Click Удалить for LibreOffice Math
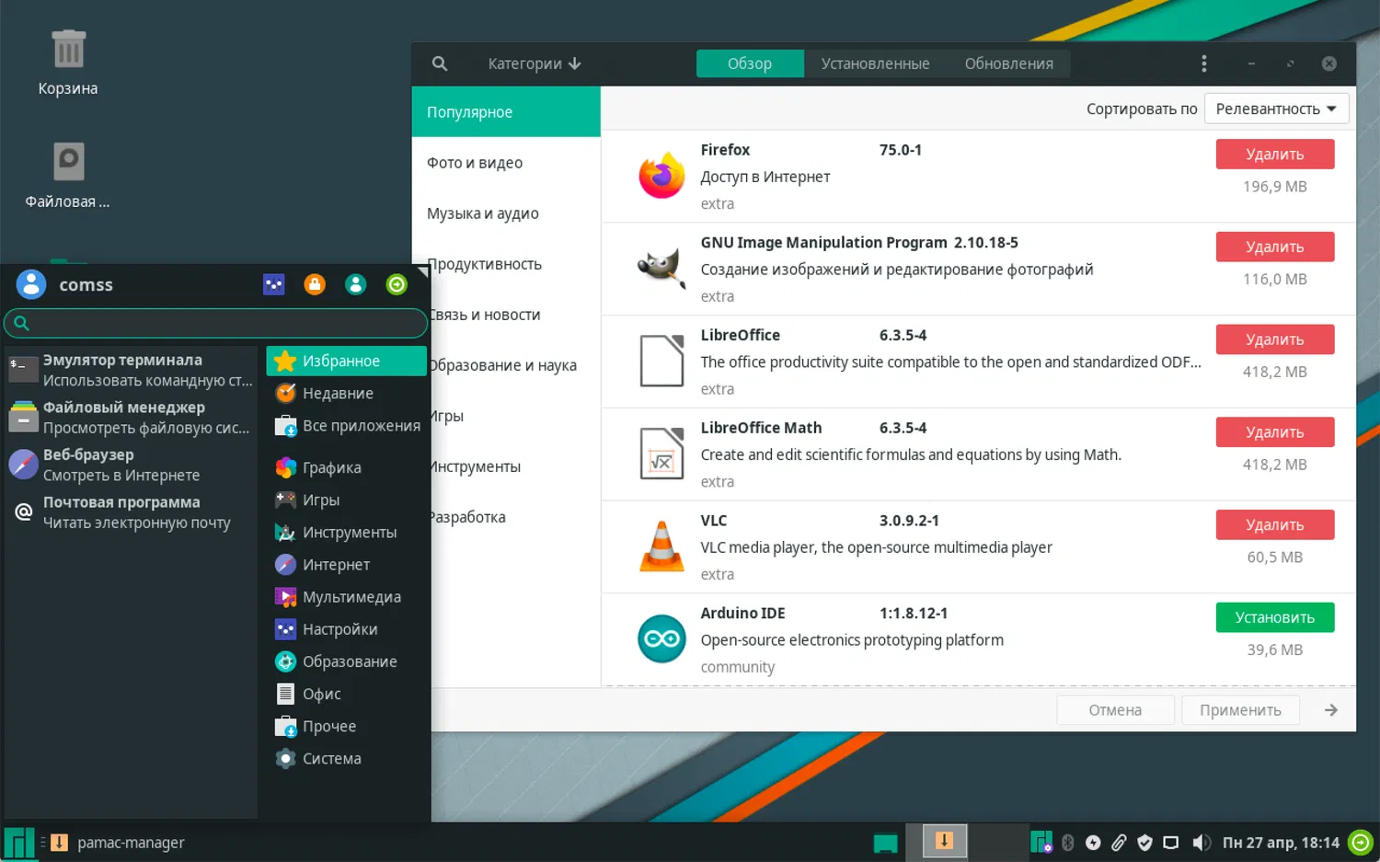 [x=1274, y=432]
